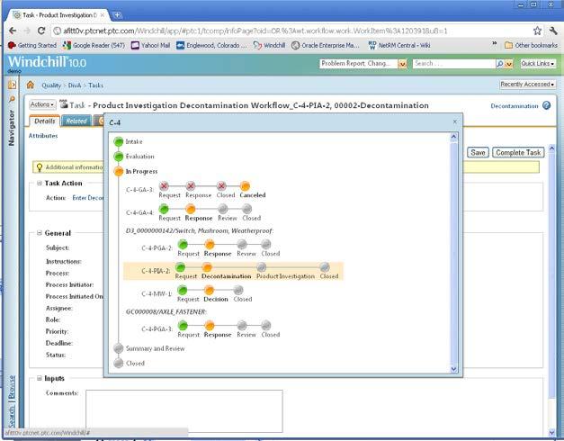Click the Attributes link
564x441 pixels.
click(43, 136)
